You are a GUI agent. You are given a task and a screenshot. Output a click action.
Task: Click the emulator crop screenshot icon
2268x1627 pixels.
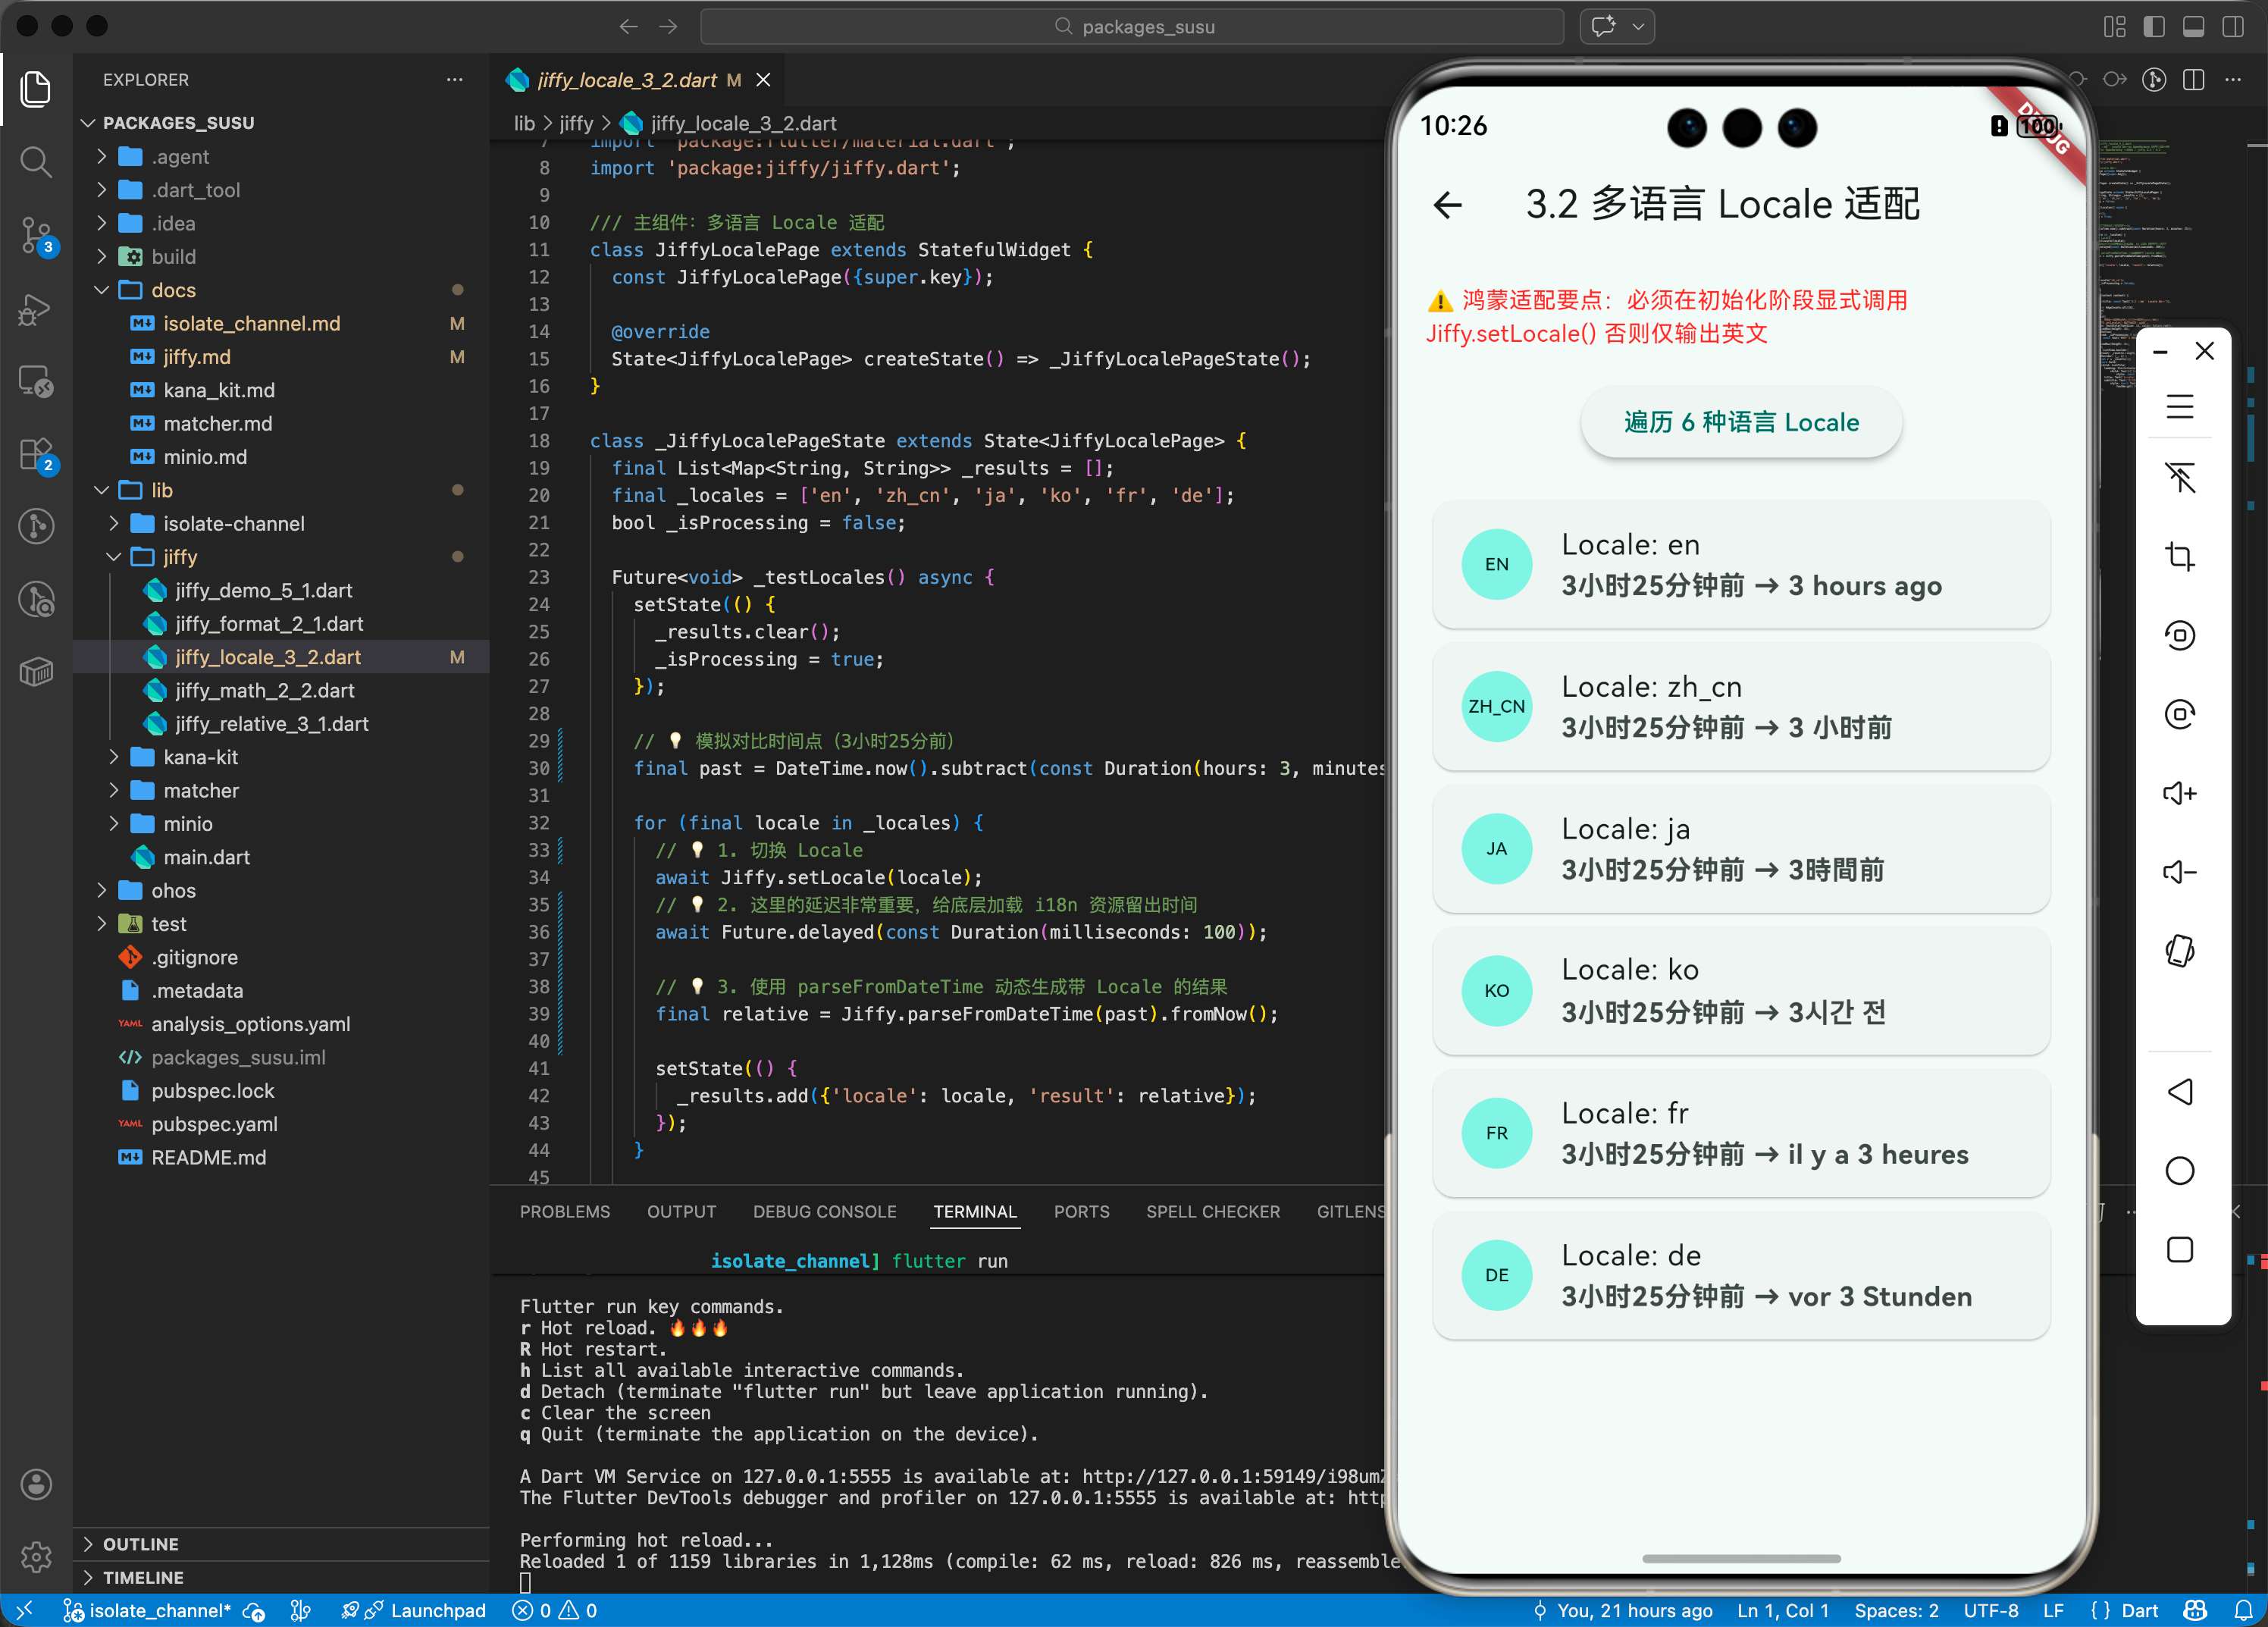(2179, 556)
